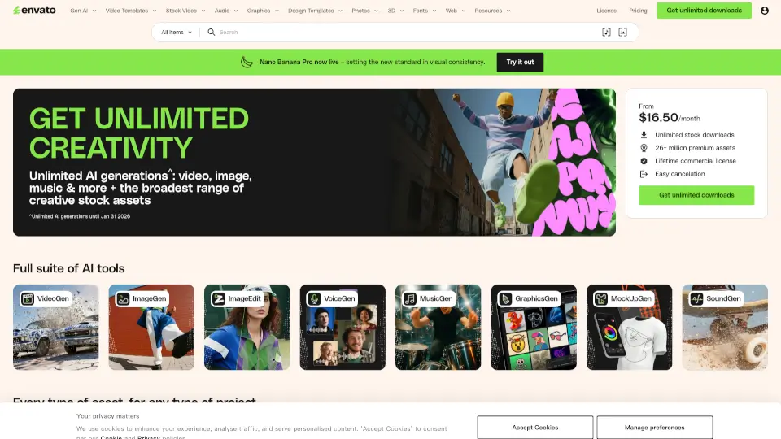Open the Video Templates dropdown menu
Image resolution: width=781 pixels, height=439 pixels.
[130, 11]
